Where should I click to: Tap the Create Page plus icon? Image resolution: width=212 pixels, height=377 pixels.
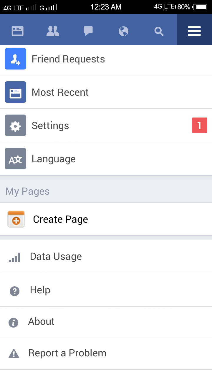(16, 219)
